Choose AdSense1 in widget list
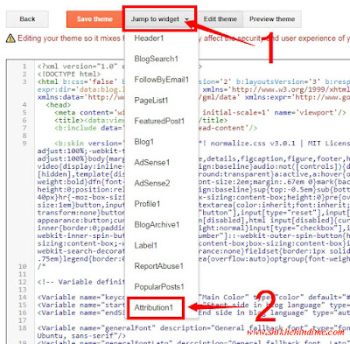This screenshot has width=350, height=344. click(x=151, y=163)
